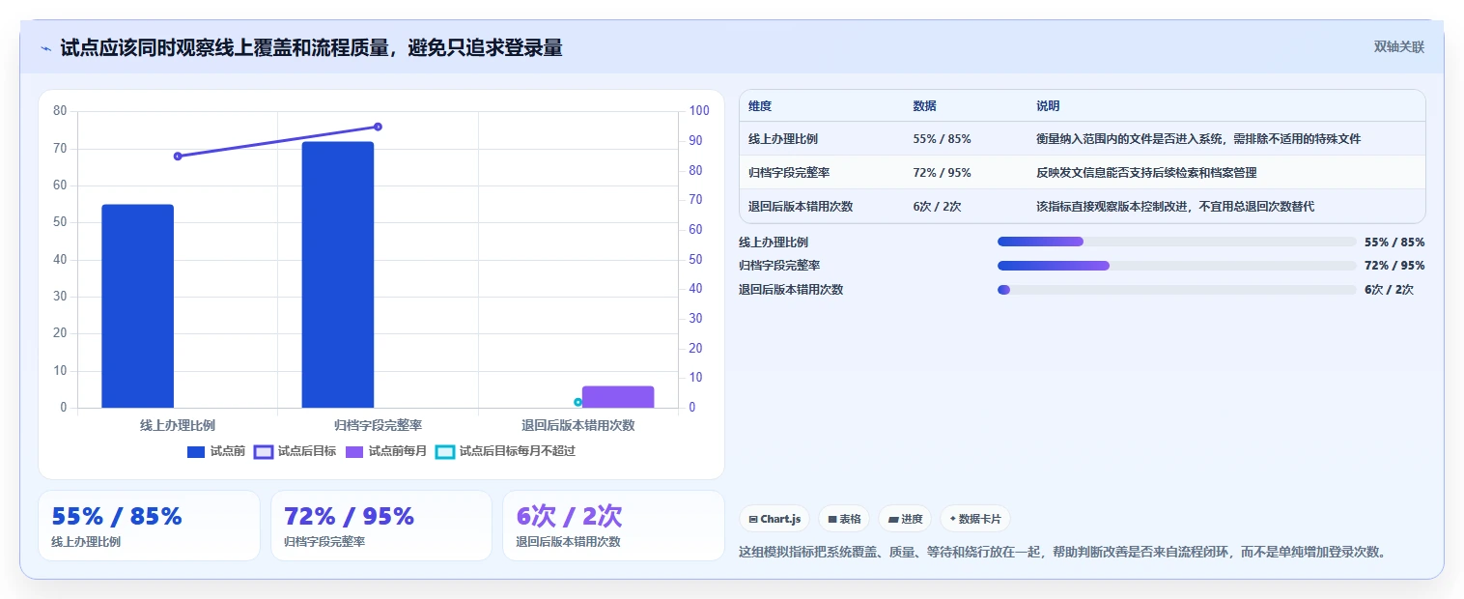Click the x-axis label 退回后版本错用次数
Image resolution: width=1464 pixels, height=599 pixels.
[578, 425]
